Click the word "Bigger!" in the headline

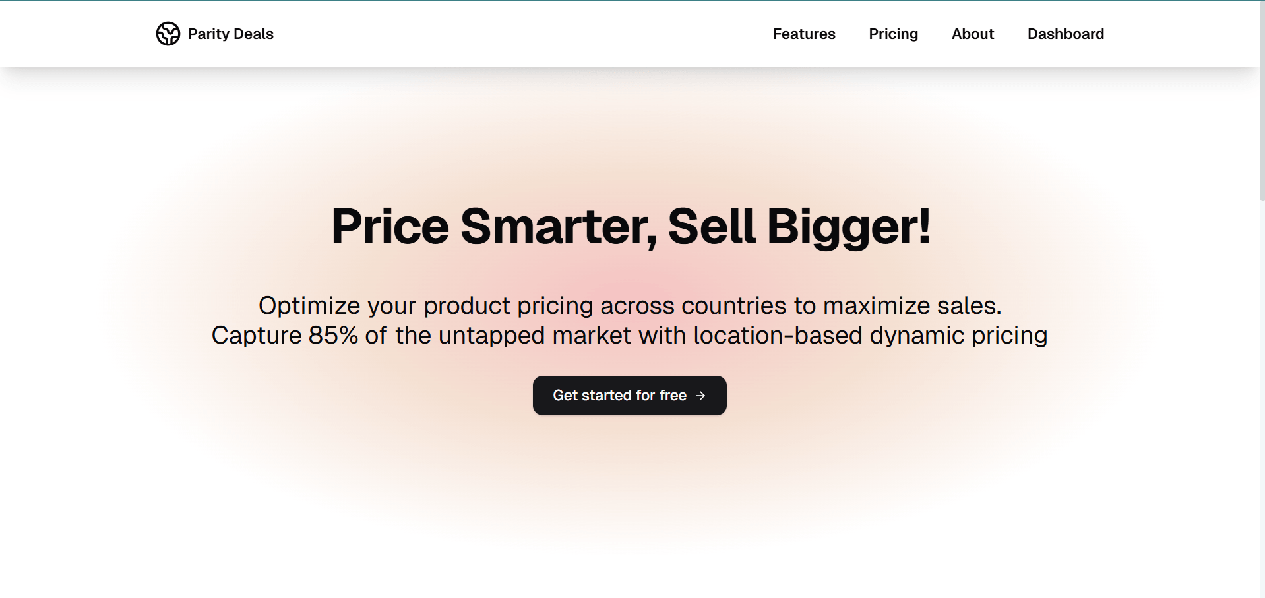848,227
